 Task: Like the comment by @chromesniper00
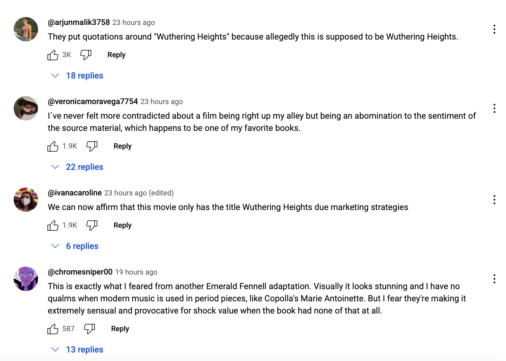coord(53,329)
